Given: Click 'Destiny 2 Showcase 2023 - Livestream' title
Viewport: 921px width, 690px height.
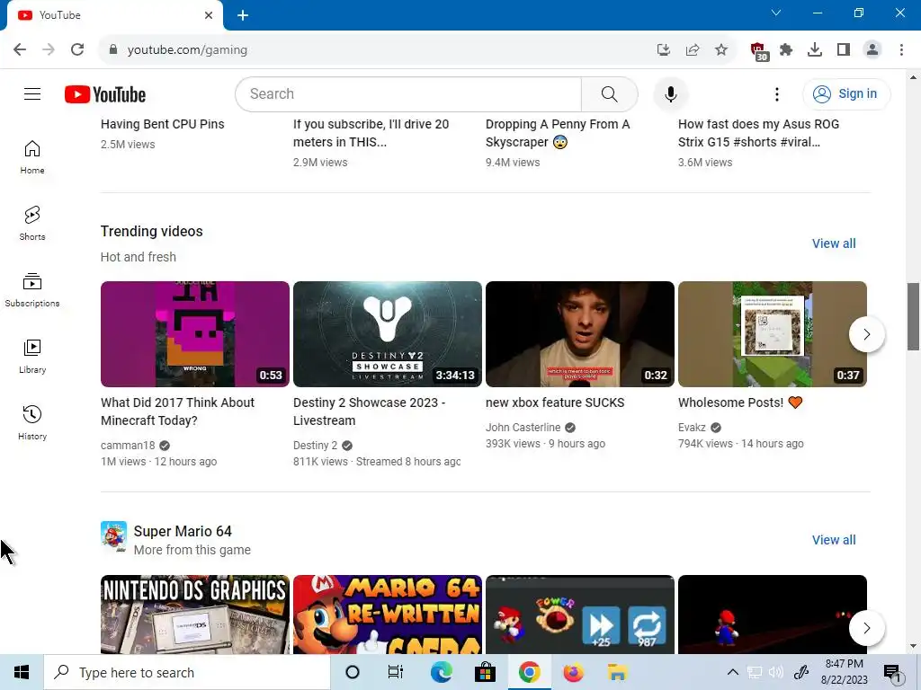Looking at the screenshot, I should pos(369,411).
